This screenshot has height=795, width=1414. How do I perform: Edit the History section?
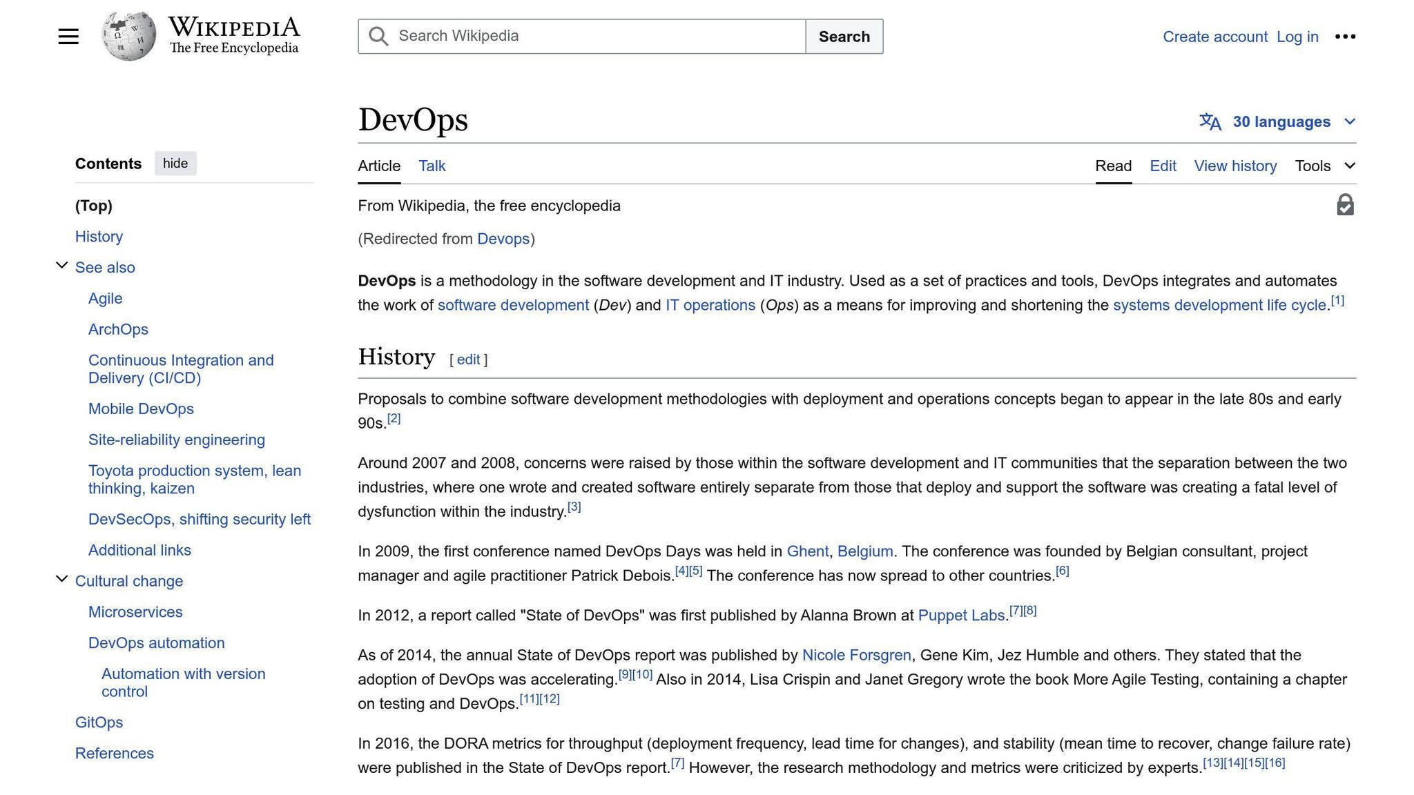(x=468, y=360)
